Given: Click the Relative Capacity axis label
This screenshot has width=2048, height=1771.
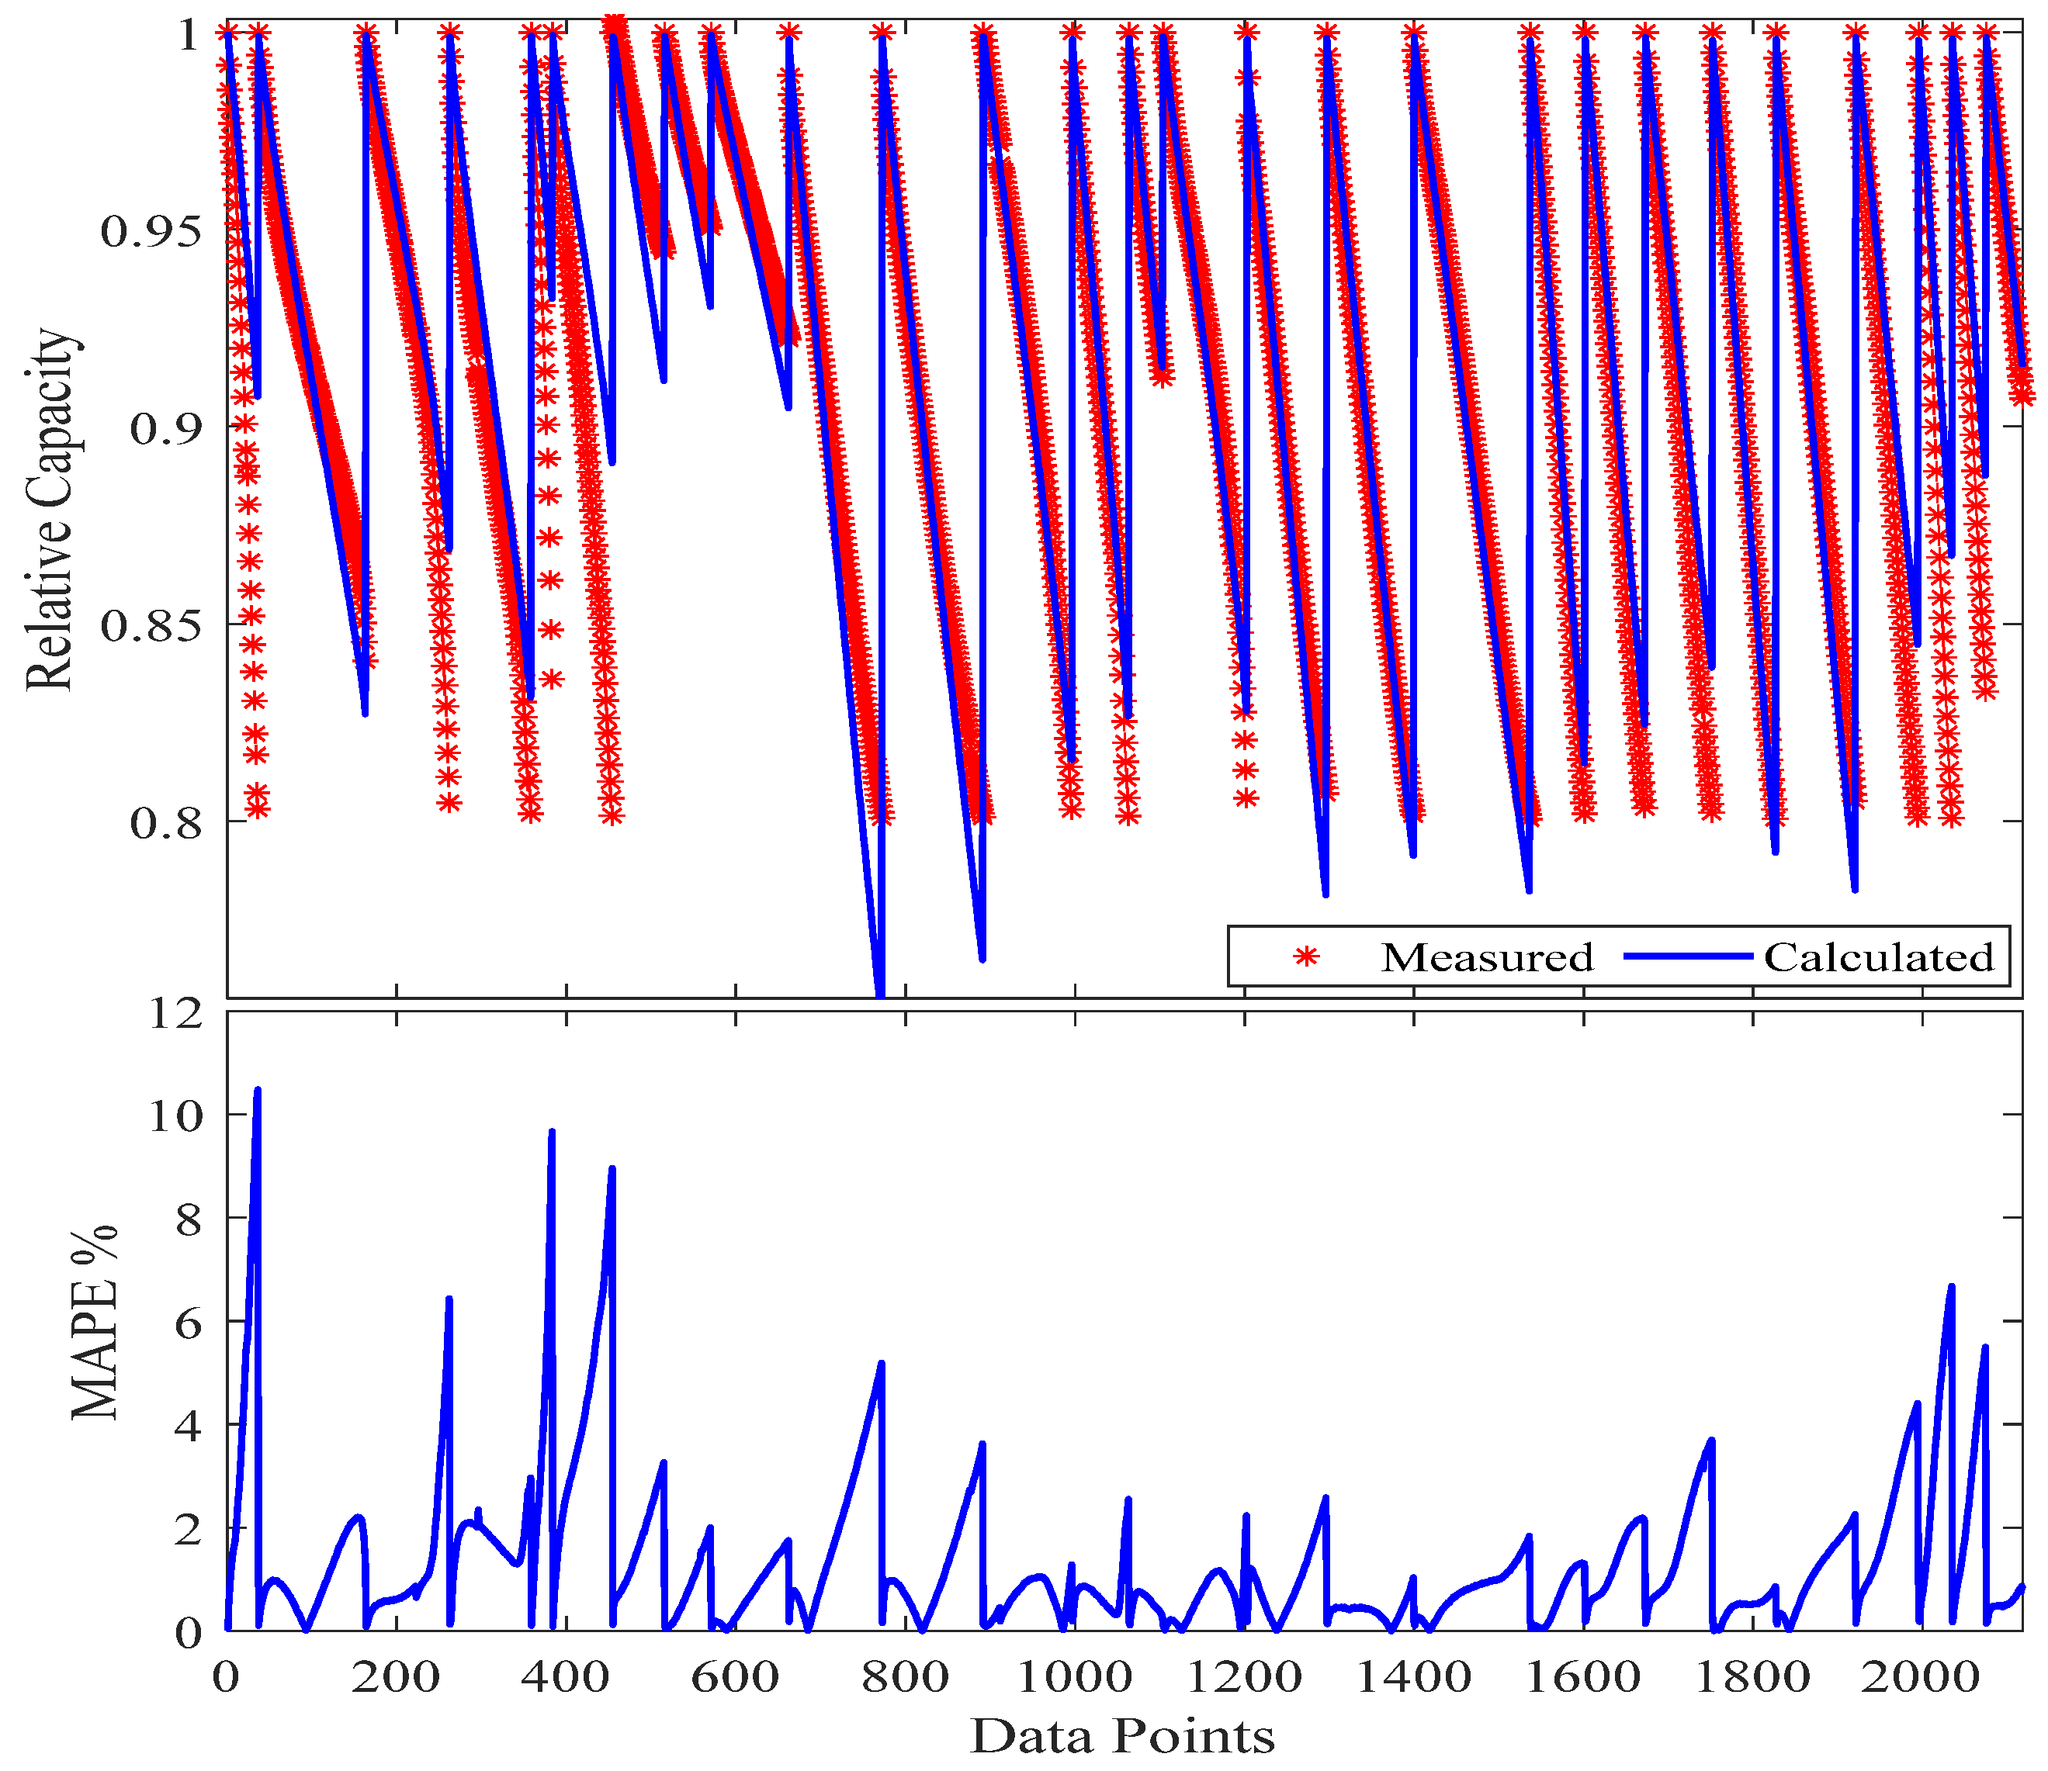Looking at the screenshot, I should pyautogui.click(x=50, y=510).
